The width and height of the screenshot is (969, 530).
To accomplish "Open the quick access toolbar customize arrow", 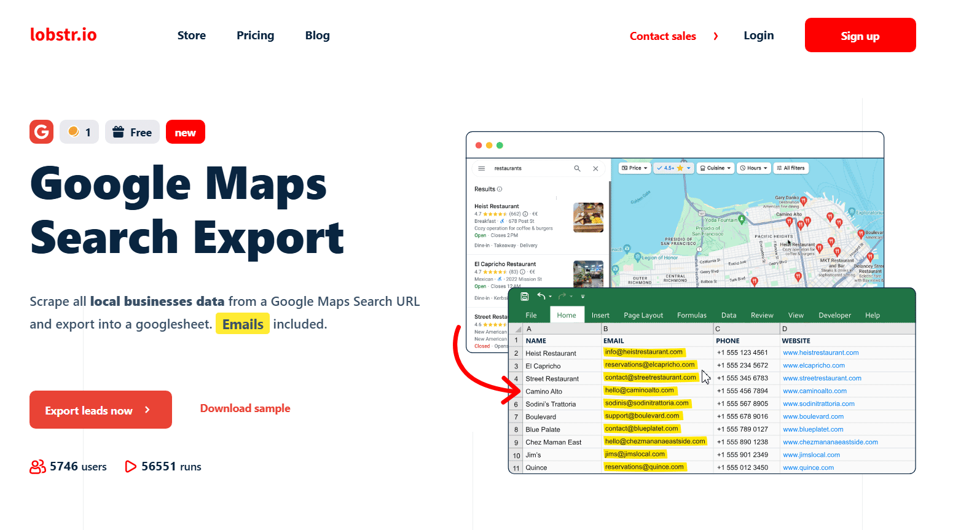I will pyautogui.click(x=583, y=297).
